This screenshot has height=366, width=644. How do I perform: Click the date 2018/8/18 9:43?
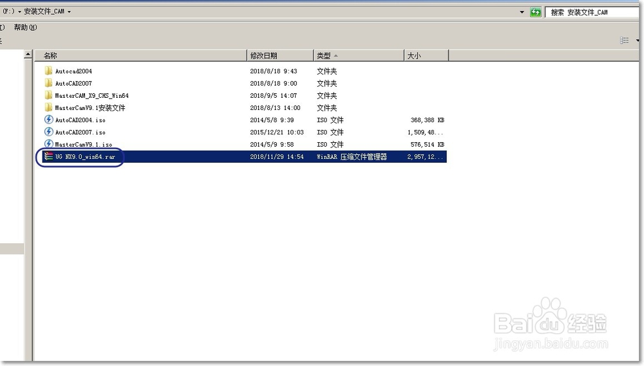tap(274, 71)
